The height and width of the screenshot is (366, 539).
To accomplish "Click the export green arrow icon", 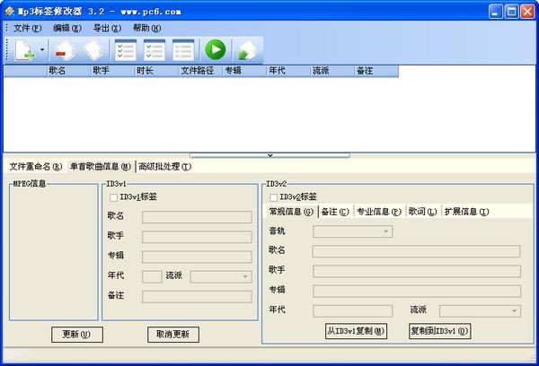I will pos(247,51).
